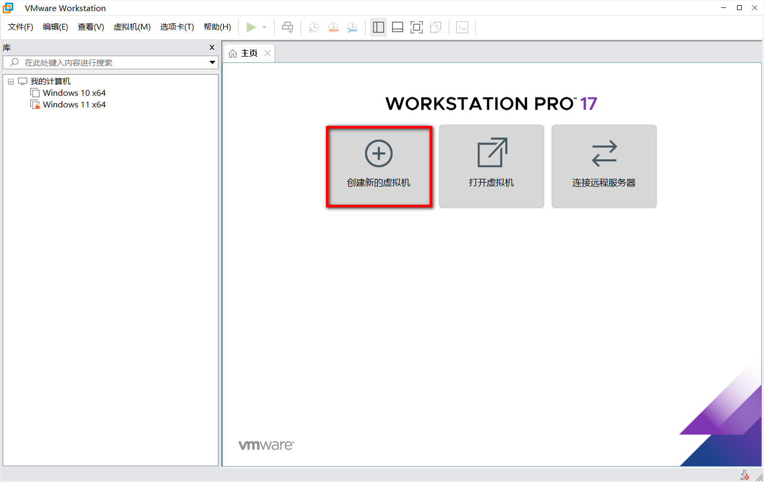Select 我的计算机 in the library tree

pyautogui.click(x=50, y=81)
